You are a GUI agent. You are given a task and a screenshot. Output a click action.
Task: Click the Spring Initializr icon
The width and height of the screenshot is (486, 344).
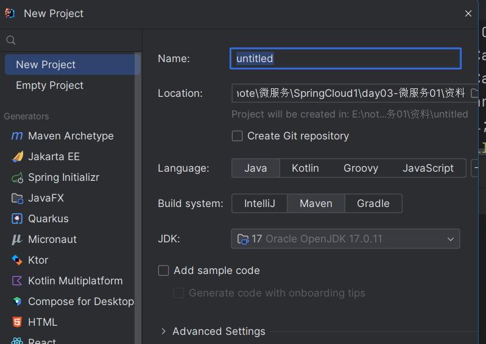coord(17,178)
